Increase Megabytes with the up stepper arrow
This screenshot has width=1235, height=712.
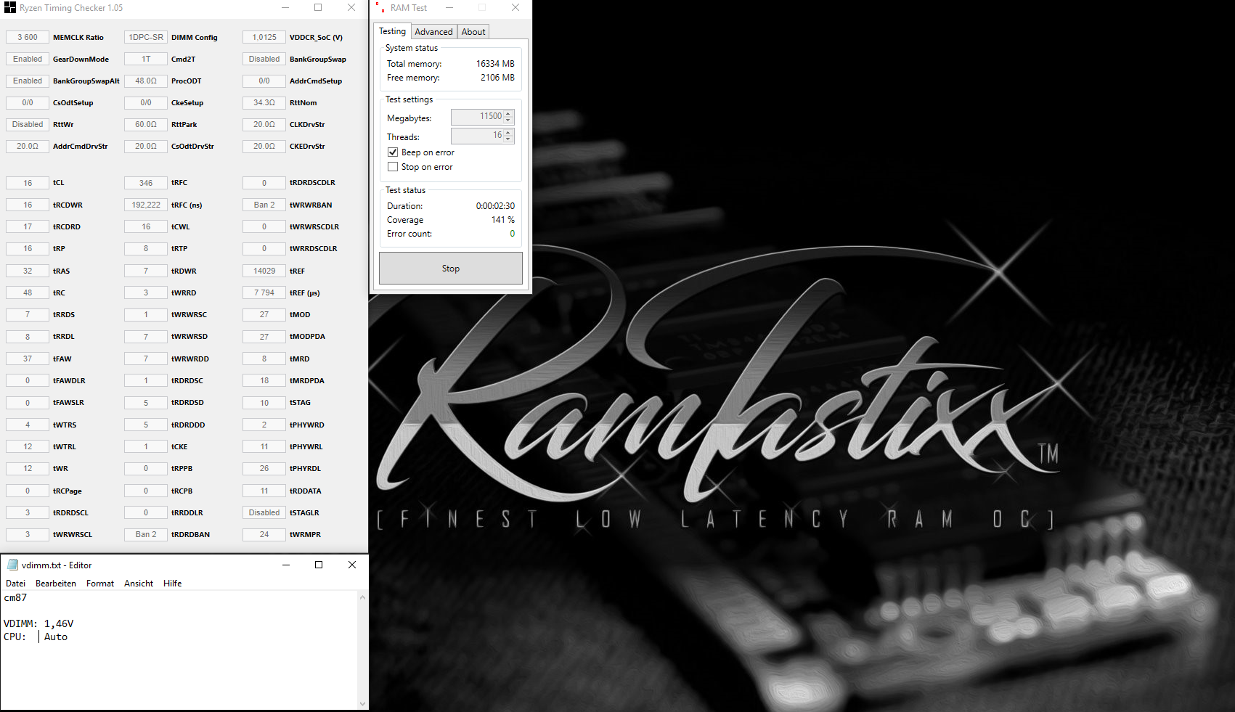(508, 113)
